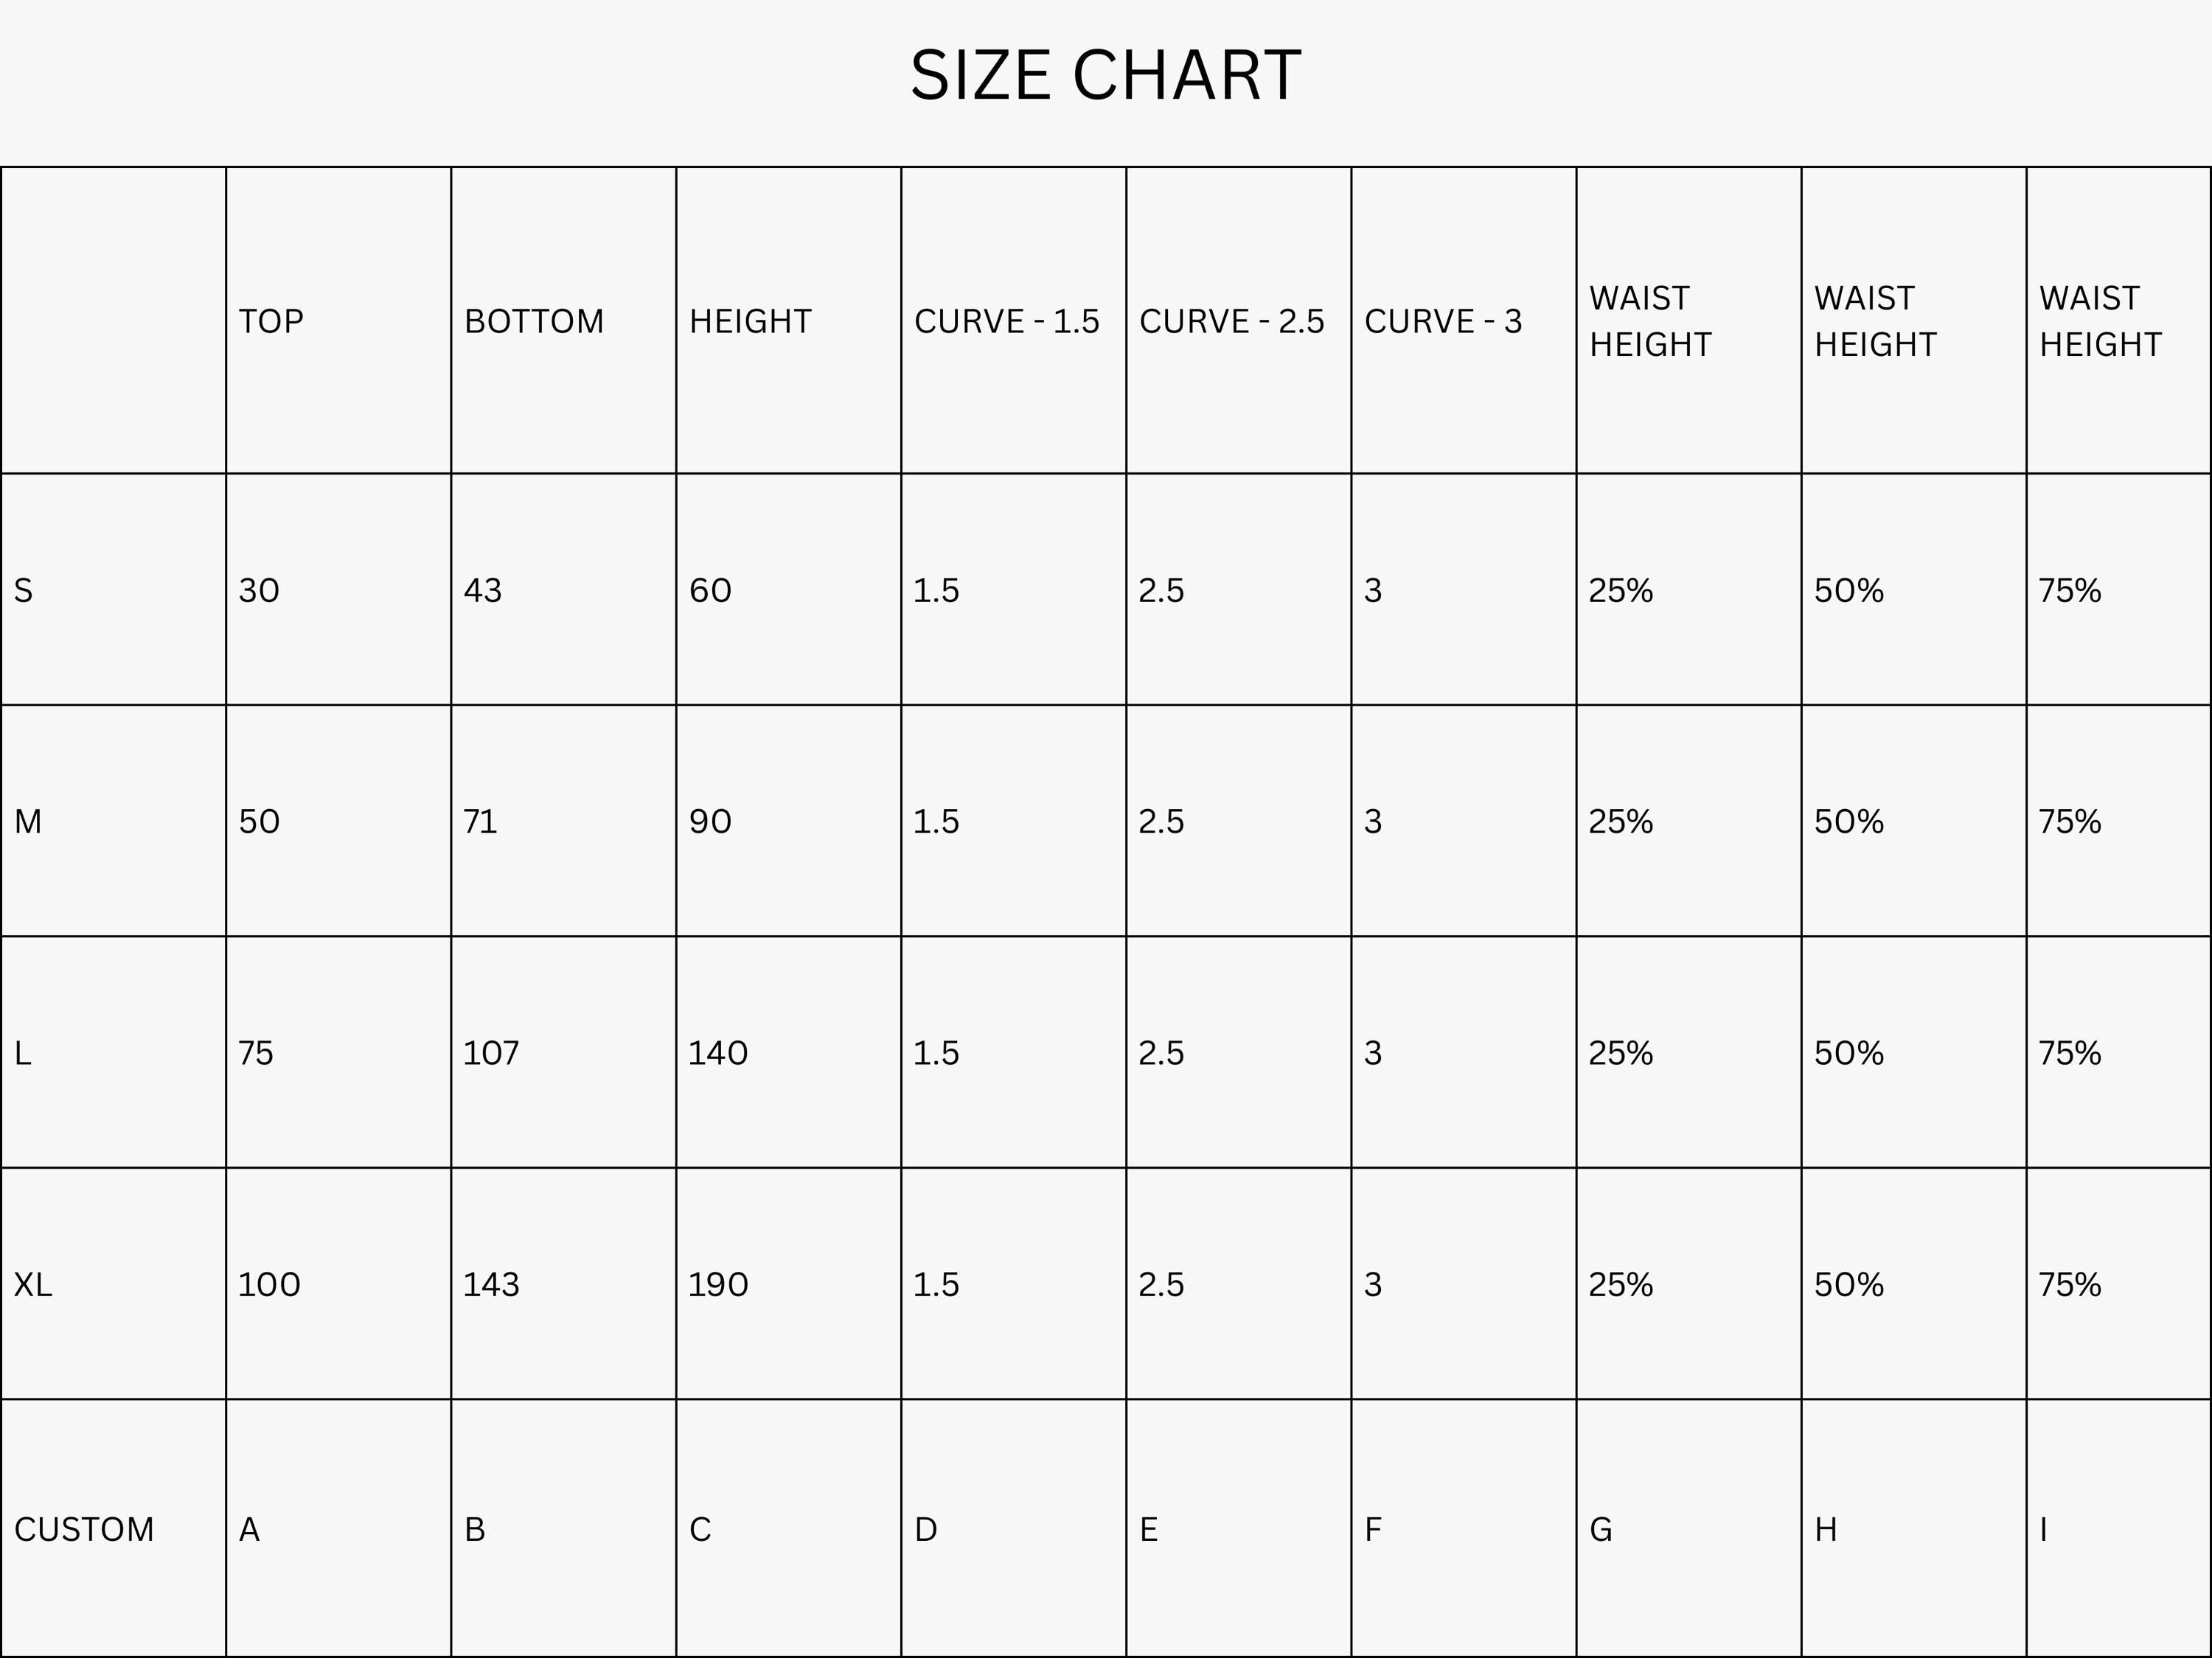The width and height of the screenshot is (2212, 1658).
Task: Select the height value 90 cell
Action: click(x=710, y=822)
